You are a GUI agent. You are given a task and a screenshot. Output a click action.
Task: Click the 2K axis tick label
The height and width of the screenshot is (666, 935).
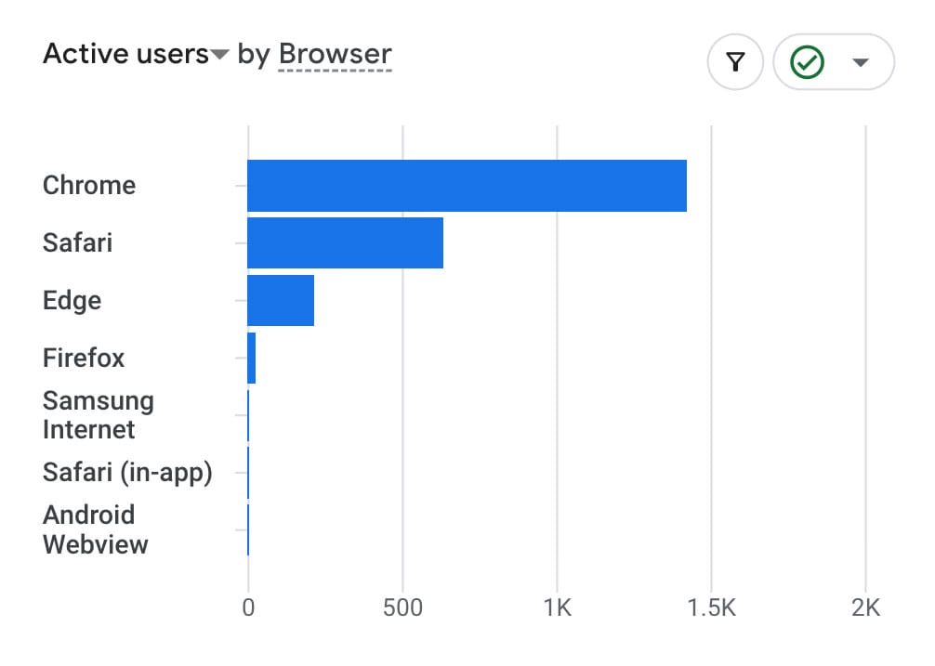click(x=865, y=608)
